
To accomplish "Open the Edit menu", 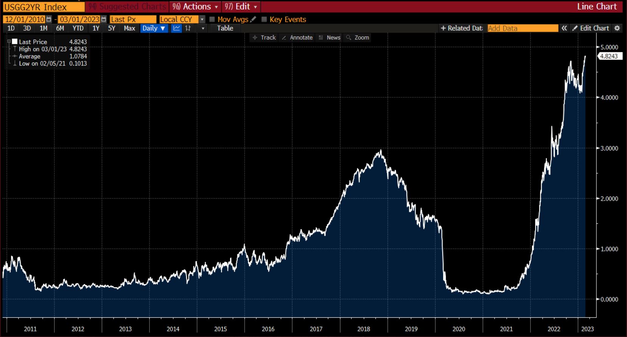I will point(241,7).
